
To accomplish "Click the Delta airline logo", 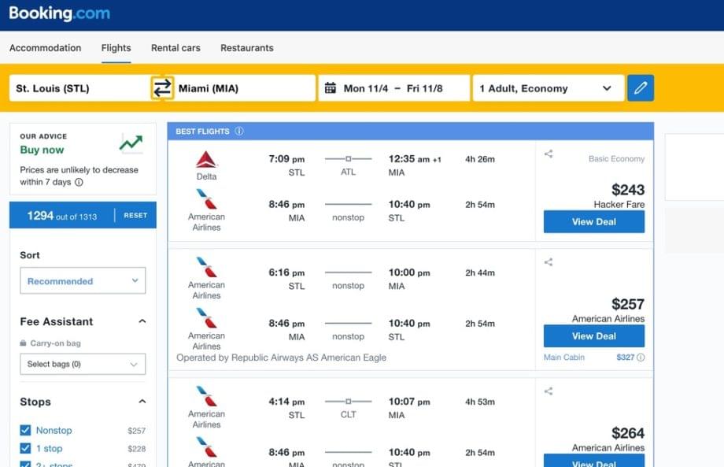I will pos(205,158).
